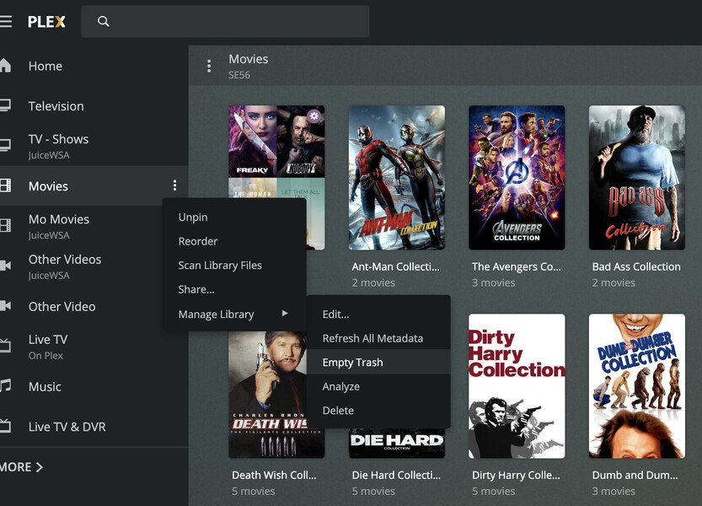Image resolution: width=702 pixels, height=506 pixels.
Task: Select Manage Library menu entry
Action: point(217,315)
